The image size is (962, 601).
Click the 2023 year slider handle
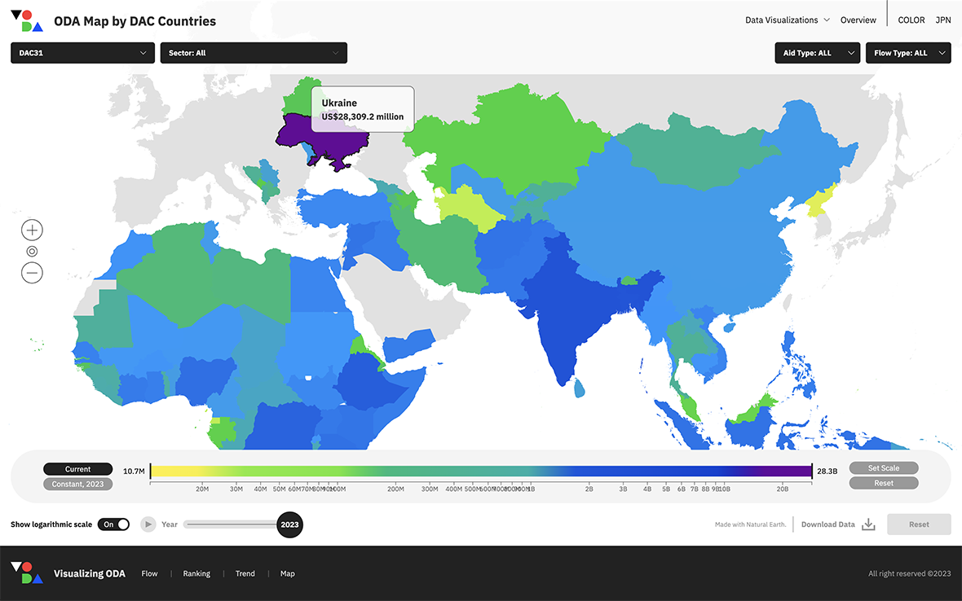coord(289,524)
